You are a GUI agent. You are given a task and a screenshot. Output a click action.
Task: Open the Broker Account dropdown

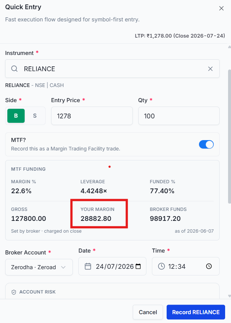click(39, 267)
